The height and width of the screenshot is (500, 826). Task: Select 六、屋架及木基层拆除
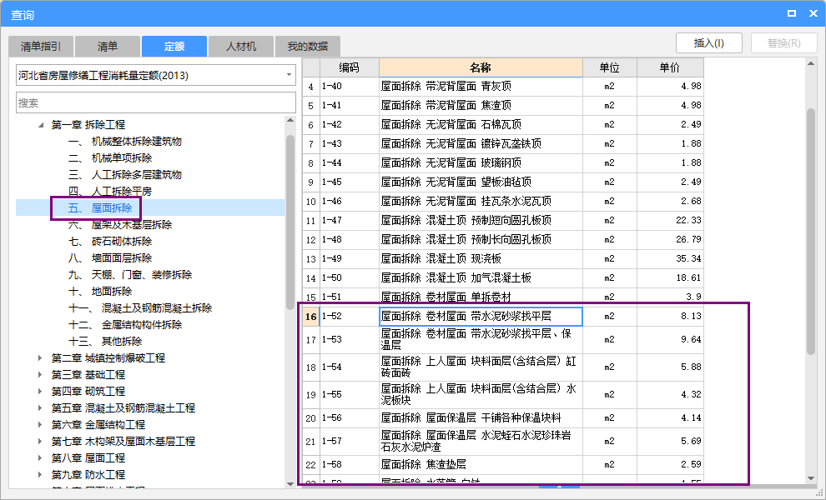[120, 225]
